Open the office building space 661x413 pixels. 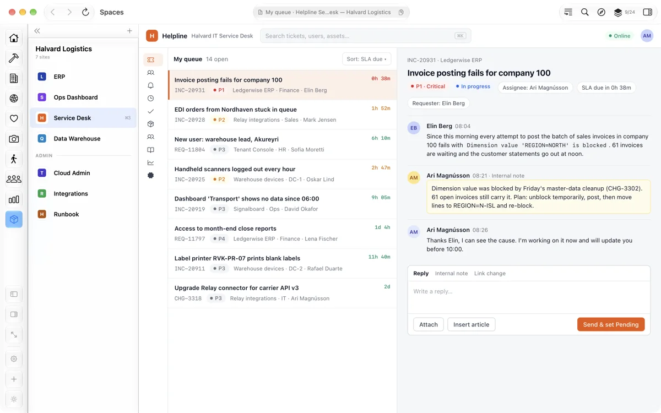[14, 79]
